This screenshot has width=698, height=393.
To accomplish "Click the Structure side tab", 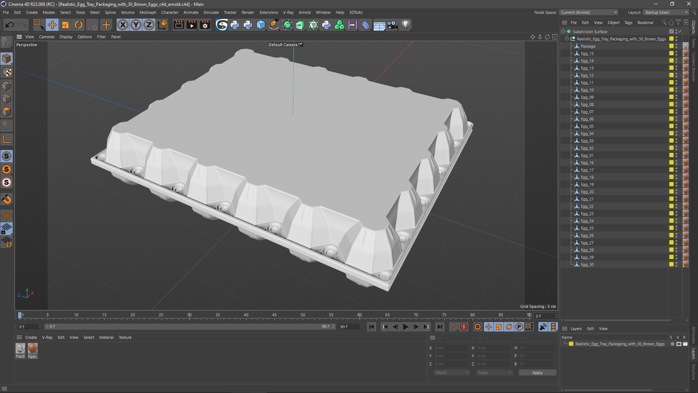I will (x=694, y=372).
